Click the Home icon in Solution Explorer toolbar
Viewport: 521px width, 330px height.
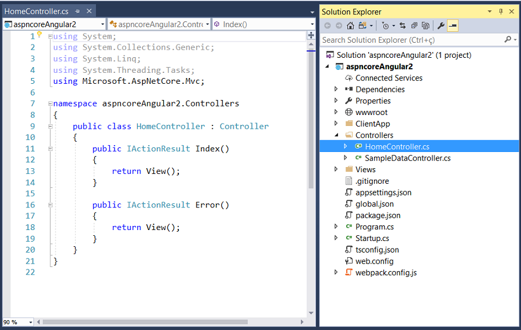[x=350, y=25]
